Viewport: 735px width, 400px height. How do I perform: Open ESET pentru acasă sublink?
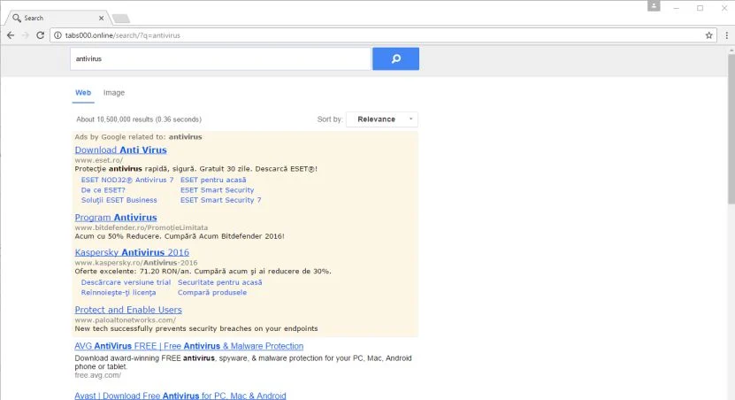pyautogui.click(x=213, y=180)
